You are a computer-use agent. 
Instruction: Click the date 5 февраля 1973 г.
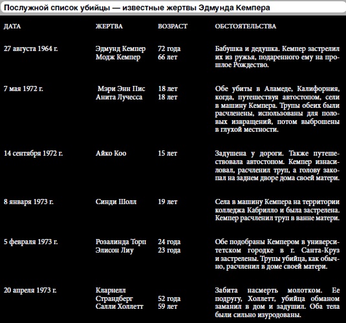point(30,242)
